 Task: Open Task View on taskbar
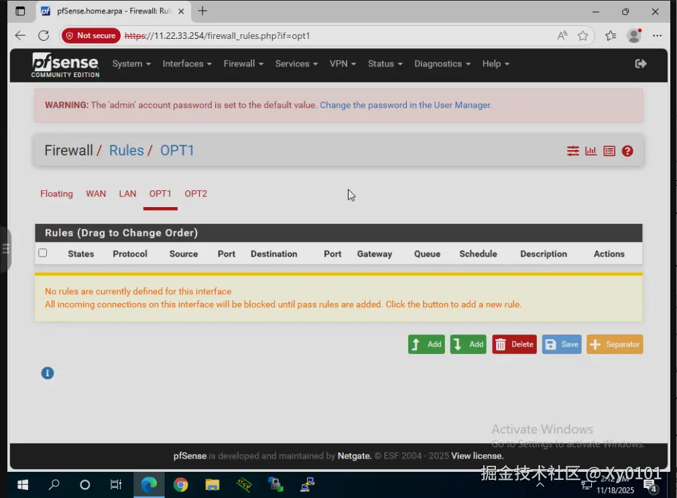tap(116, 485)
